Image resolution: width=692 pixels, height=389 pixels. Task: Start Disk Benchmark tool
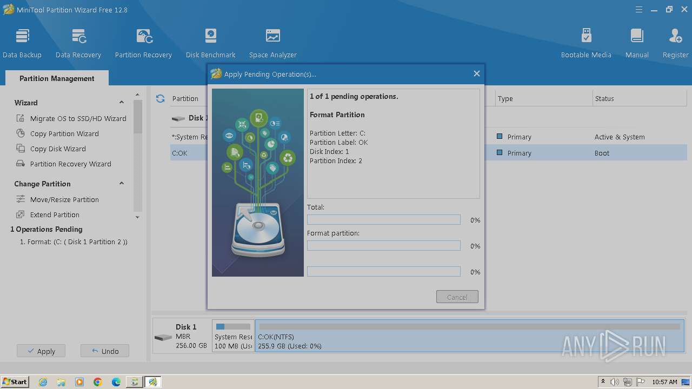point(210,43)
